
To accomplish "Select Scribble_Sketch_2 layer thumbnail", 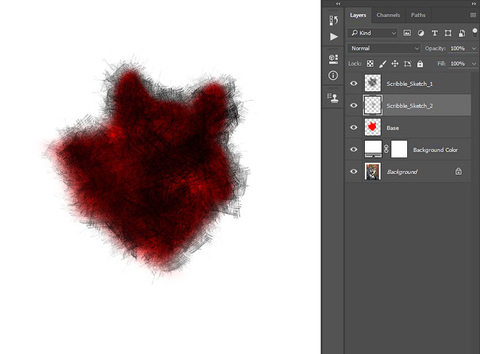I will tap(373, 105).
